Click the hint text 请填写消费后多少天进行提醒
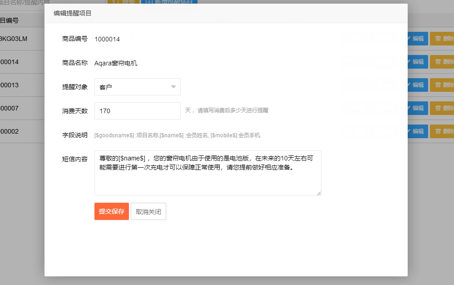The image size is (454, 285). pos(233,110)
